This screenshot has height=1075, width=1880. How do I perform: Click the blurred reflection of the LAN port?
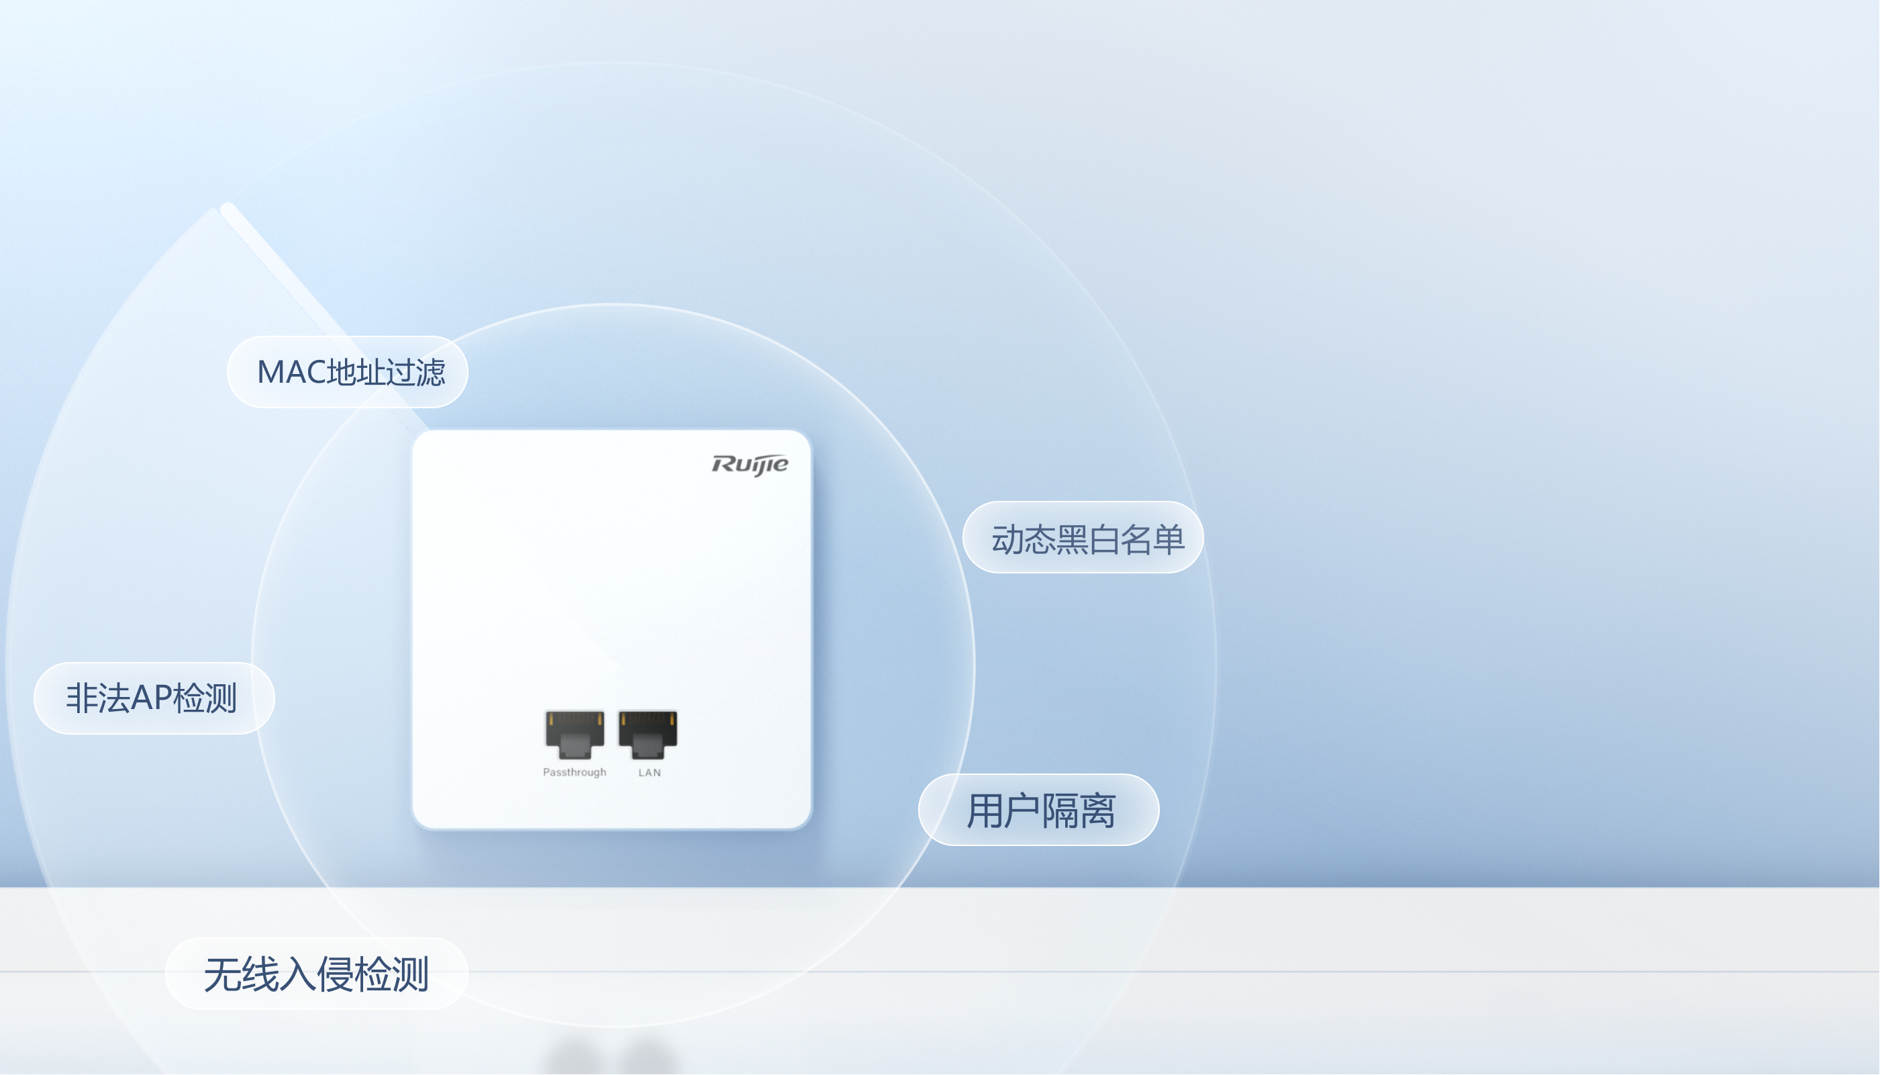pyautogui.click(x=648, y=1056)
